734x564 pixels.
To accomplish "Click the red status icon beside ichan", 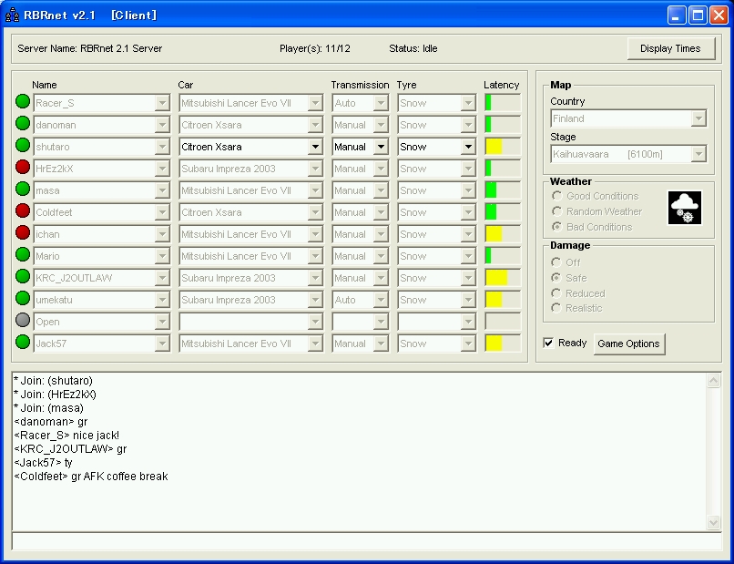I will click(x=23, y=233).
